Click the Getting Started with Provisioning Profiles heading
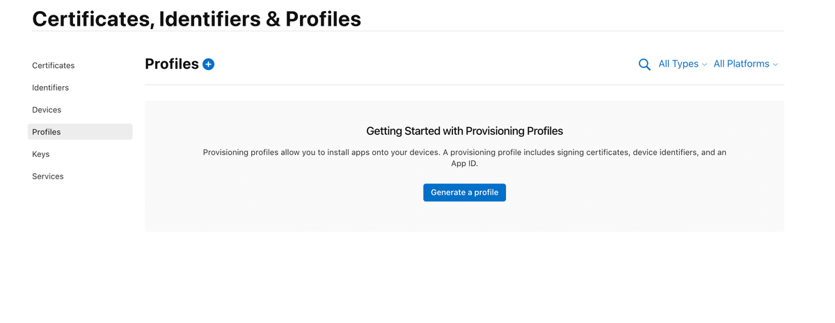 tap(464, 131)
